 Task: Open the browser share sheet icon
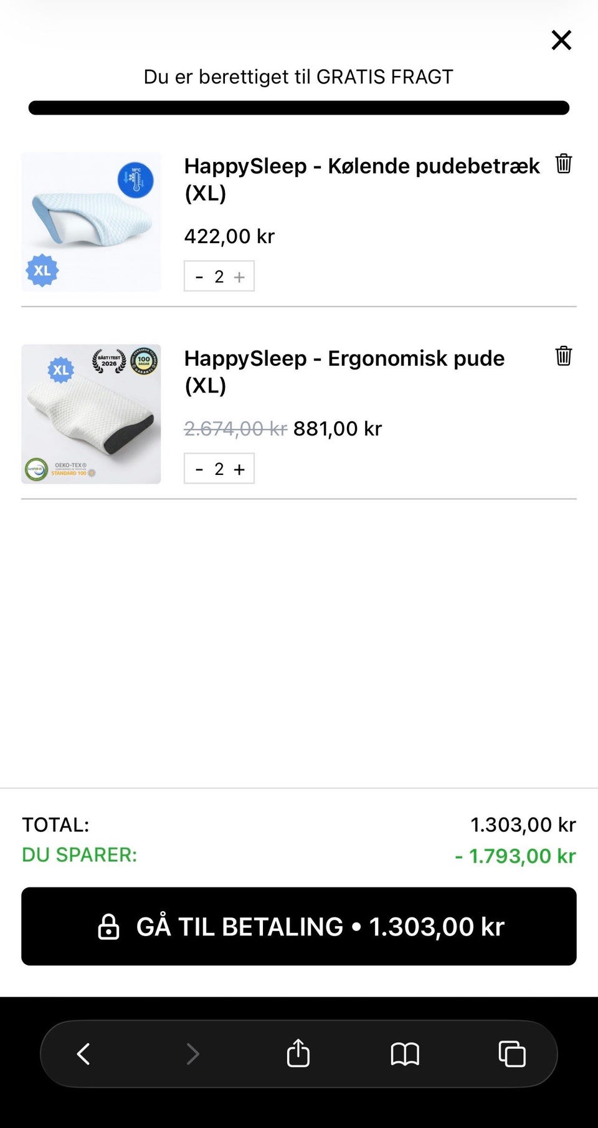tap(298, 1053)
